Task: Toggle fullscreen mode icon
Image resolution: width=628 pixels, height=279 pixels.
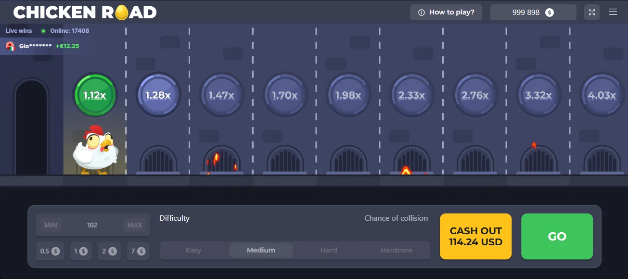Action: (x=592, y=13)
